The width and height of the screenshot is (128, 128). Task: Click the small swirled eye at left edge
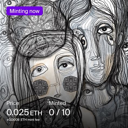pyautogui.click(x=4, y=33)
